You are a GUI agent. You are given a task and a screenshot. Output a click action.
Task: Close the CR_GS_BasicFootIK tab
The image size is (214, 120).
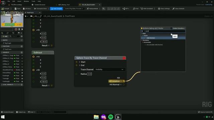point(100,5)
